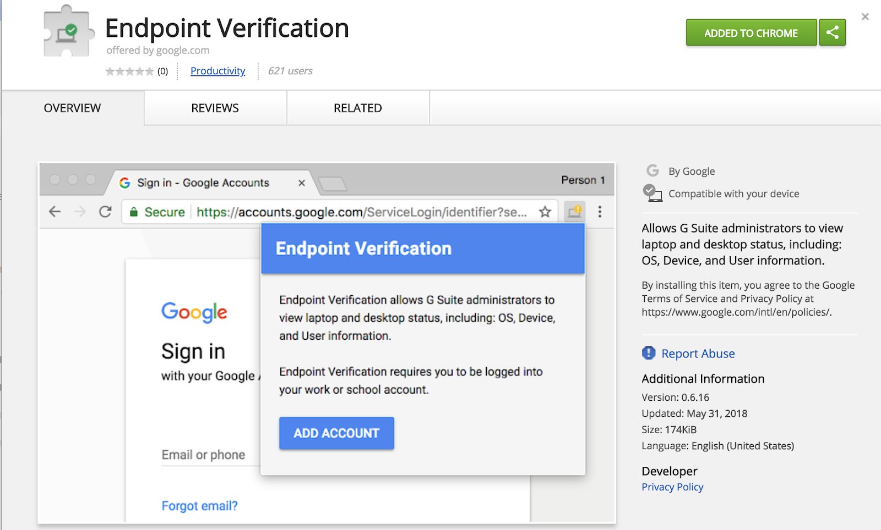Image resolution: width=881 pixels, height=530 pixels.
Task: Click the browser forward arrow in screenshot
Action: click(80, 212)
